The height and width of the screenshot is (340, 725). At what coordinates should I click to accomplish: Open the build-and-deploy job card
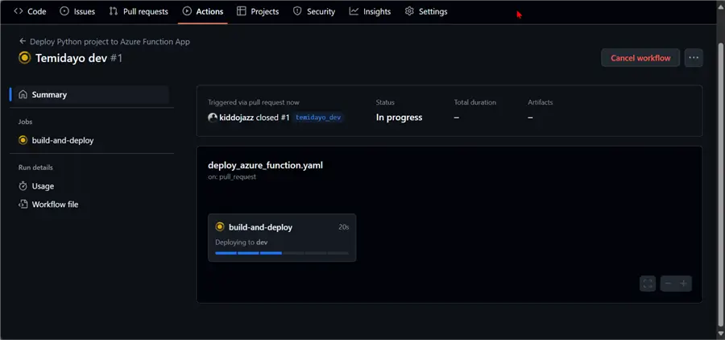coord(282,238)
